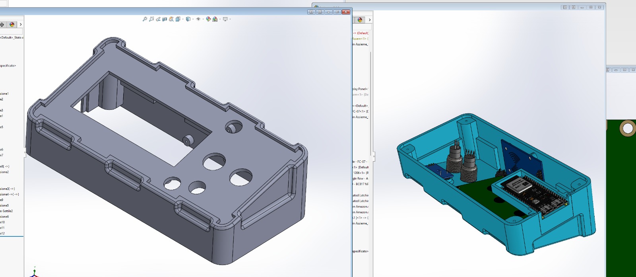Switch to DisplayManager tab in left panel
Screen dimensions: 636x277
tap(12, 25)
